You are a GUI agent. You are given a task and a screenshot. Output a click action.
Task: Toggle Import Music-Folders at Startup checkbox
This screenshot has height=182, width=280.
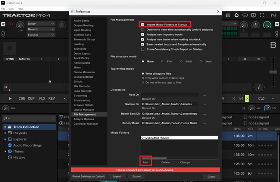pos(142,25)
